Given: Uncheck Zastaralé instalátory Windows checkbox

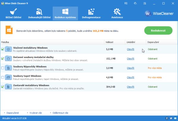Looking at the screenshot, I should point(3,87).
